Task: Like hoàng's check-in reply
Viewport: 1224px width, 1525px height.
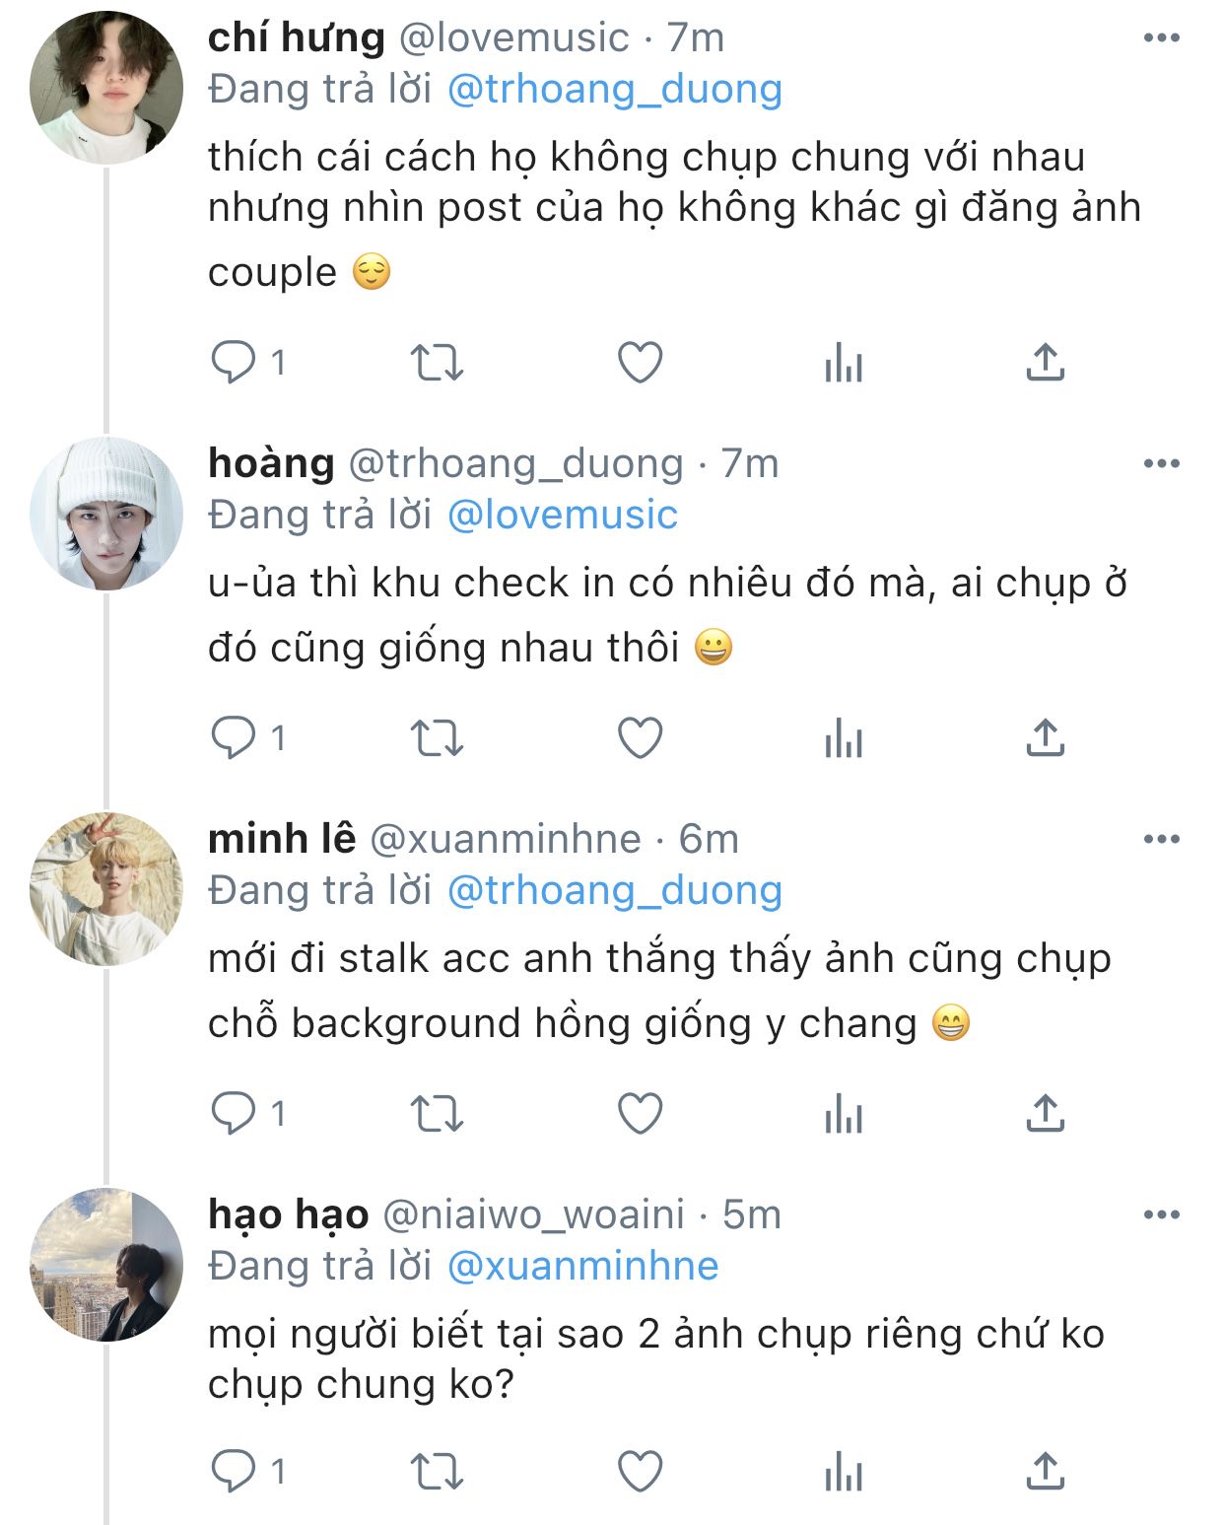Action: pos(640,738)
